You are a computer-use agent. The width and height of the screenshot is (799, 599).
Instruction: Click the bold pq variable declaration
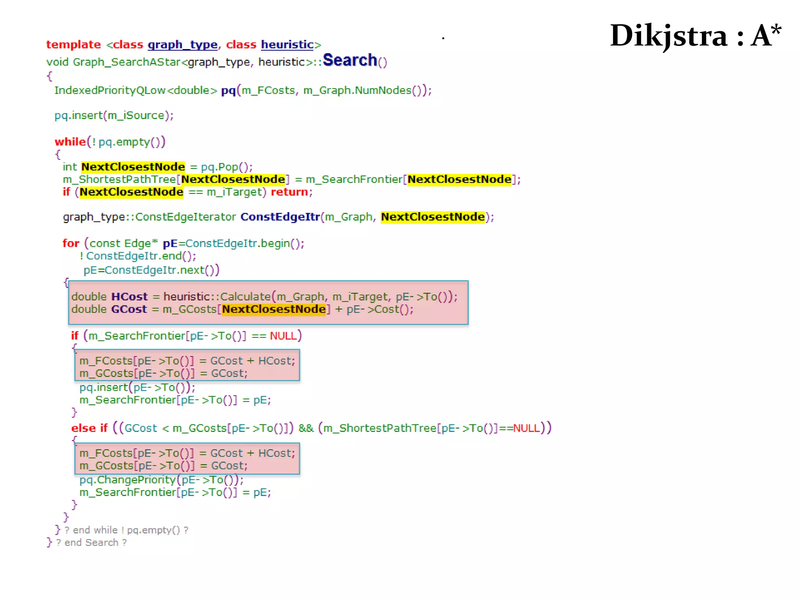[228, 90]
